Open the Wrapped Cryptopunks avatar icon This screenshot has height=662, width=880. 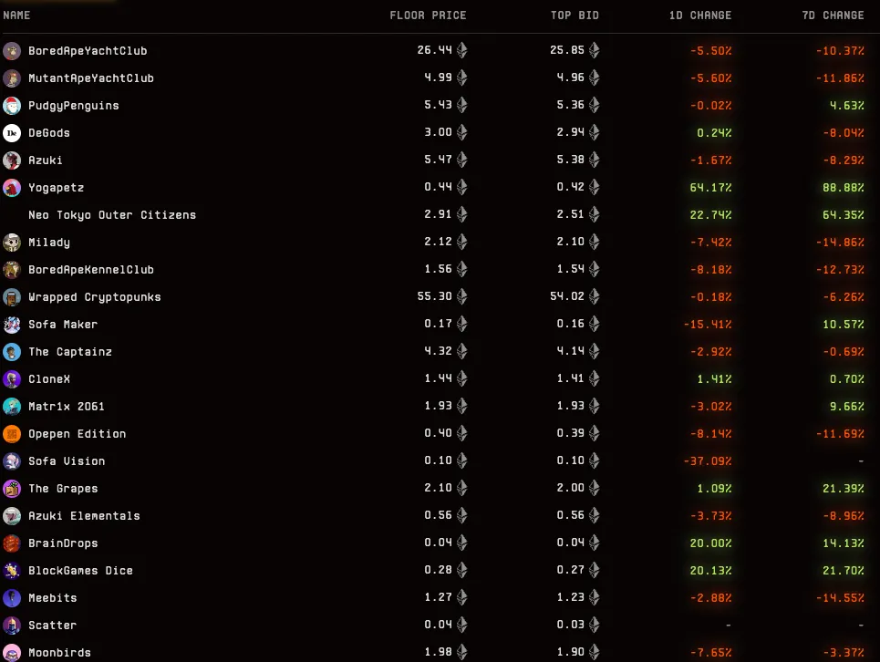12,297
